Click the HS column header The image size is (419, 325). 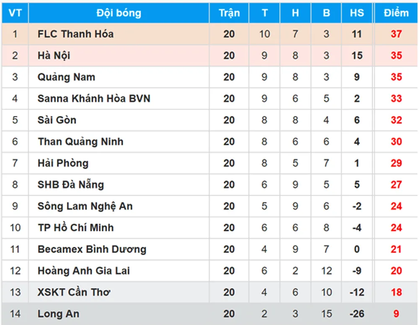point(357,13)
